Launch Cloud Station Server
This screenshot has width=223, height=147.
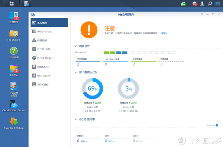point(14,106)
